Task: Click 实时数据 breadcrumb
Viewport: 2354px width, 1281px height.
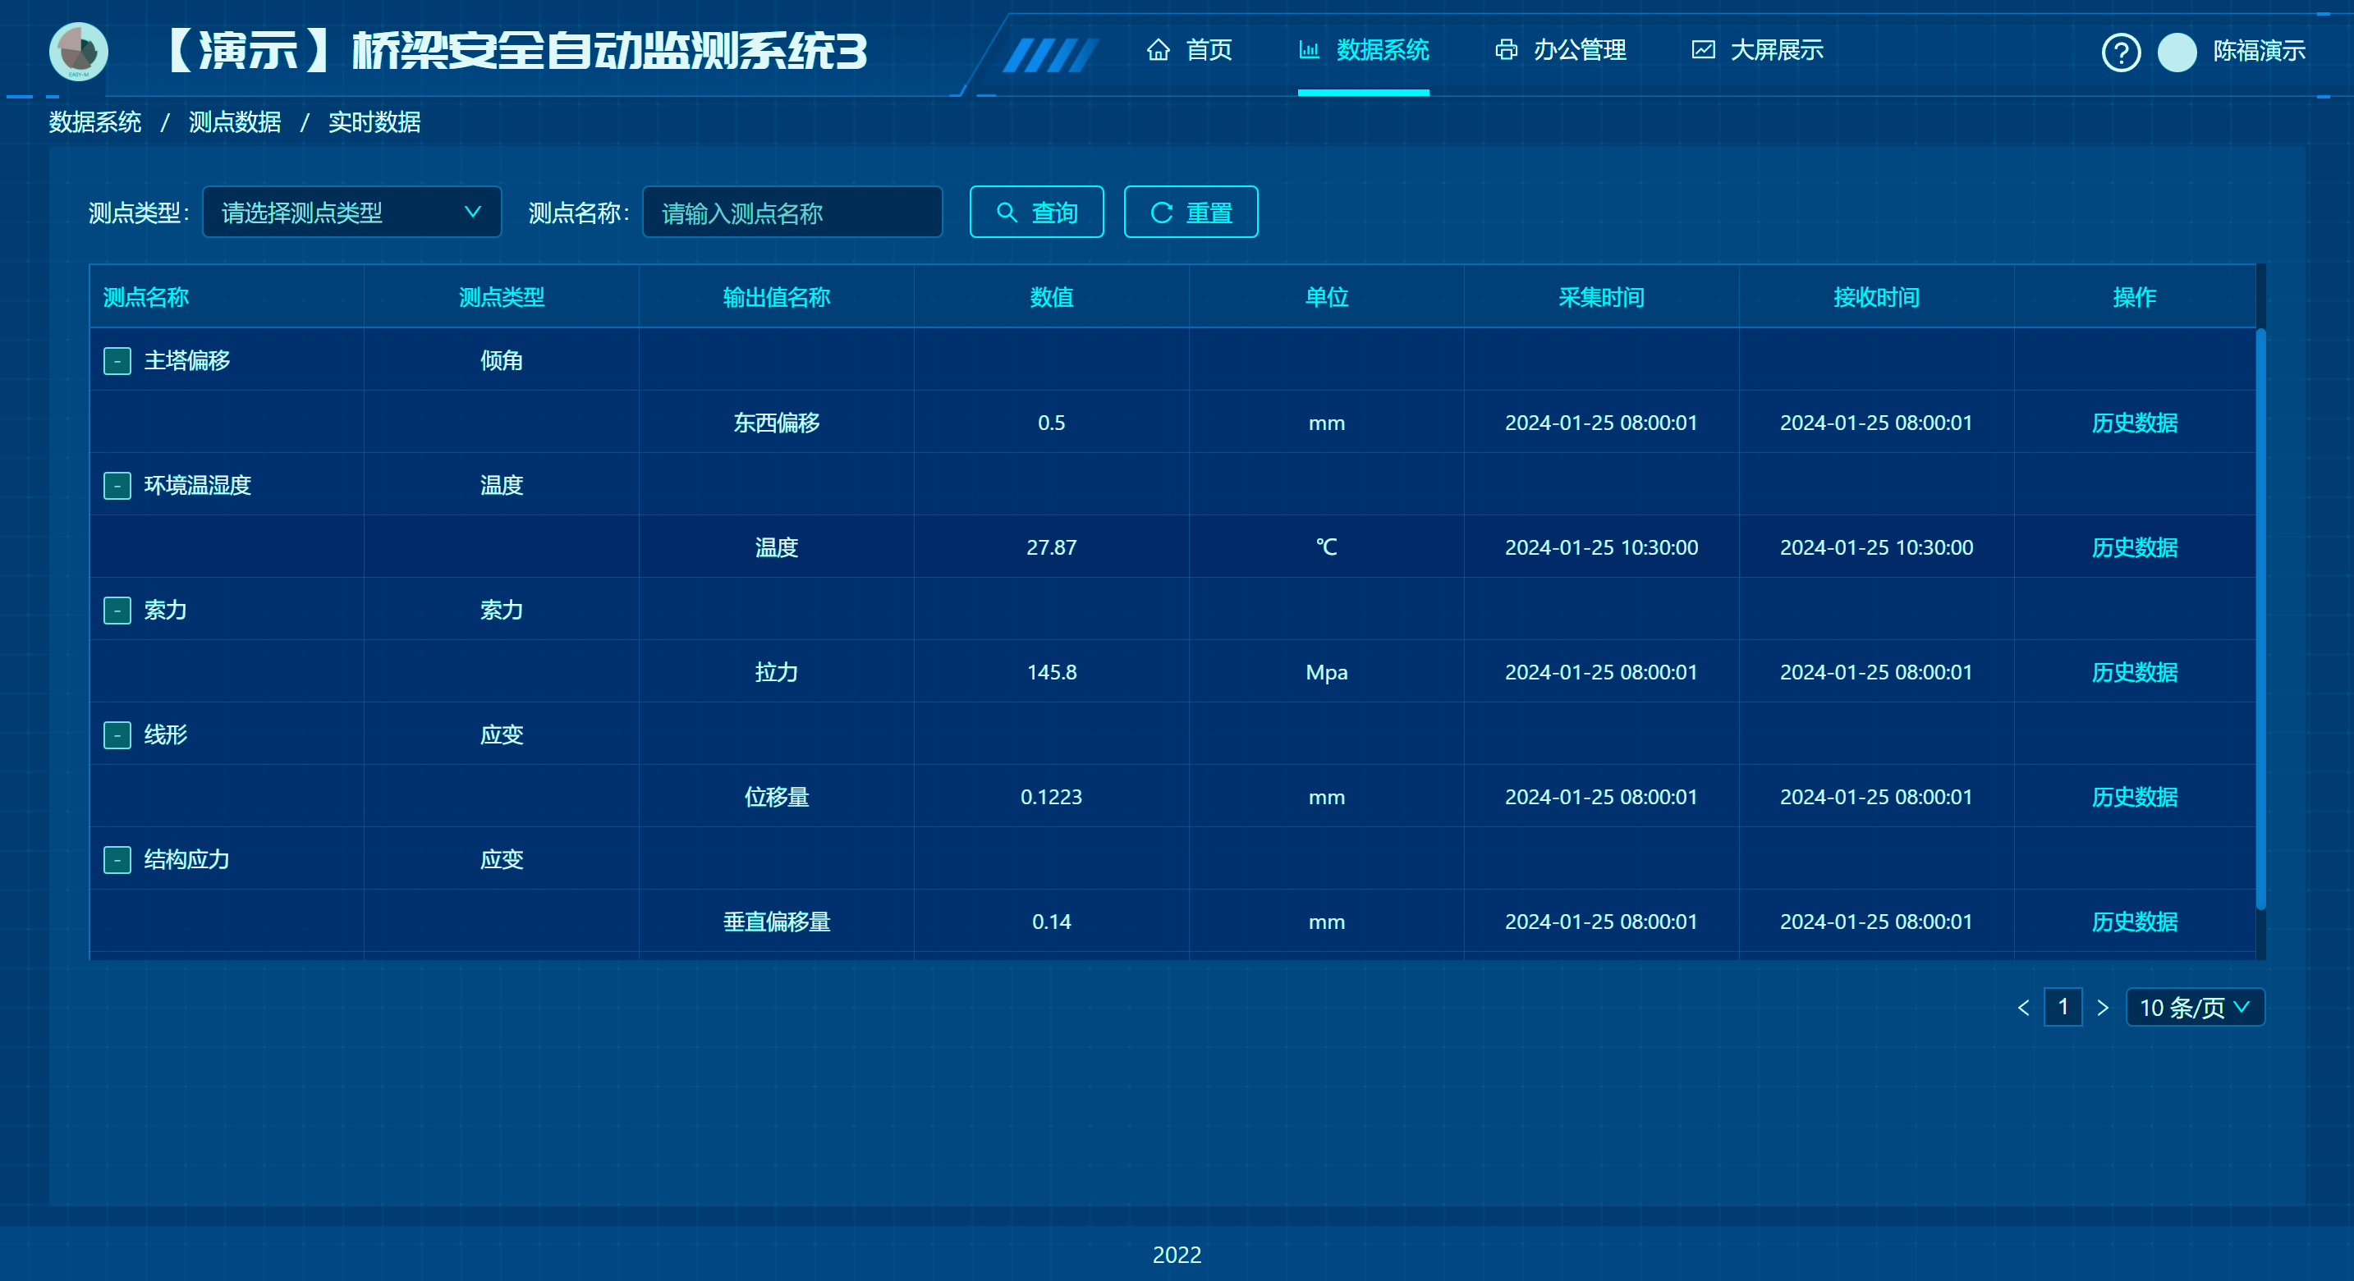Action: pyautogui.click(x=374, y=122)
